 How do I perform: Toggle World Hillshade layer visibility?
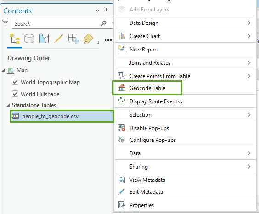click(15, 94)
